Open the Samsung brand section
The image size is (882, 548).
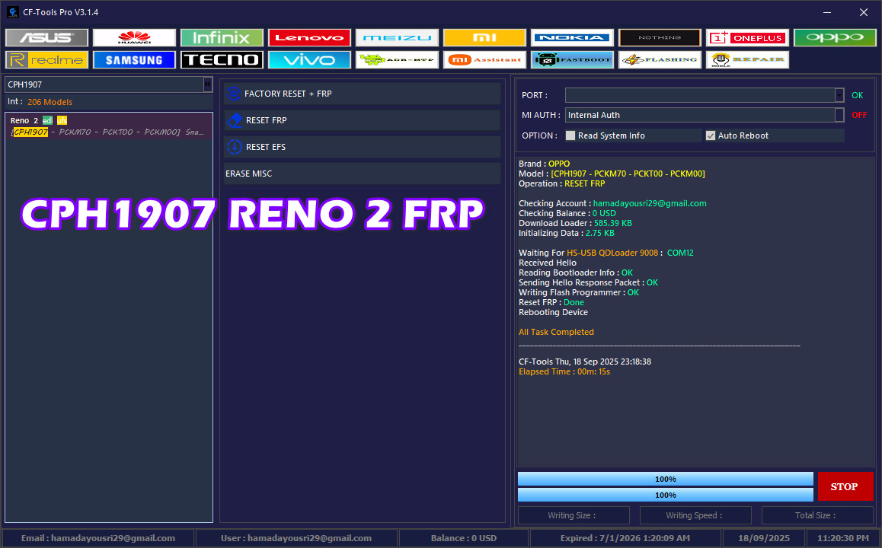pos(135,59)
